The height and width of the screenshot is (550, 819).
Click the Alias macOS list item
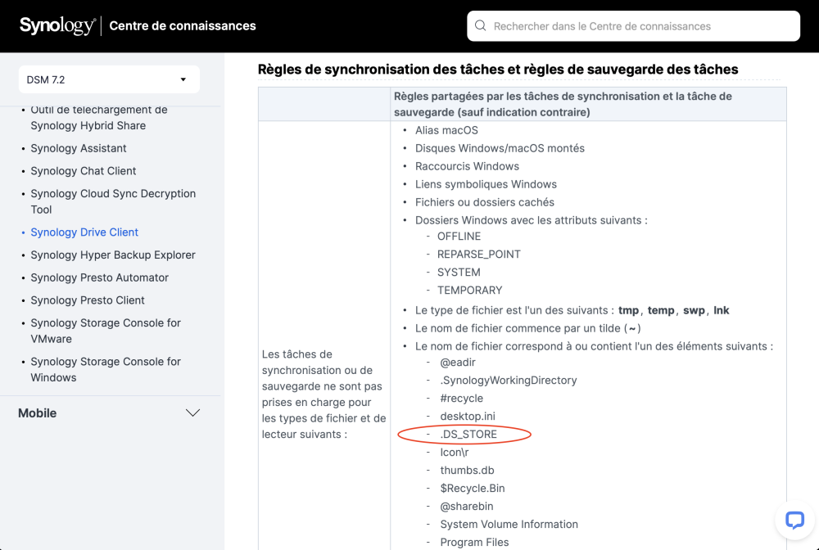[x=446, y=130]
